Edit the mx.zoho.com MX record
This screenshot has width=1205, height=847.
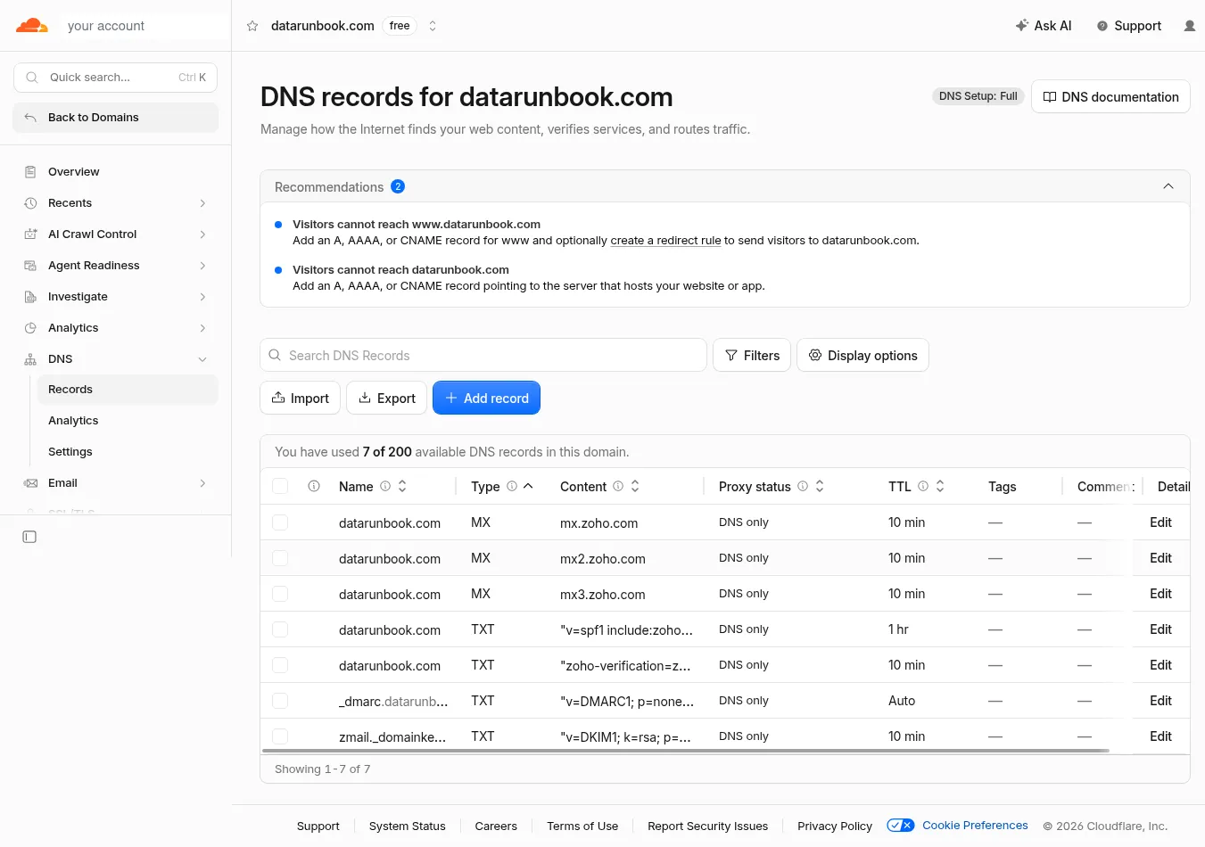click(x=1160, y=522)
